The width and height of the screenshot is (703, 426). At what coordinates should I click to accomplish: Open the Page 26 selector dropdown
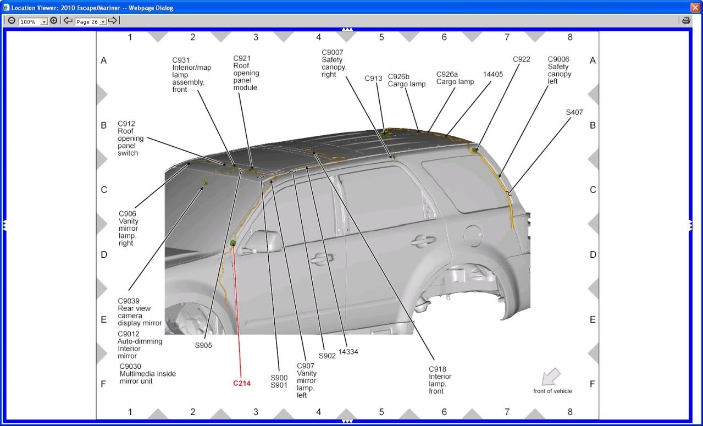91,22
